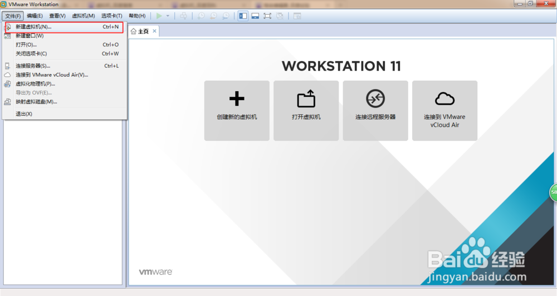Select 打开(O)... menu entry
Screen dimensions: 557x296
[64, 45]
